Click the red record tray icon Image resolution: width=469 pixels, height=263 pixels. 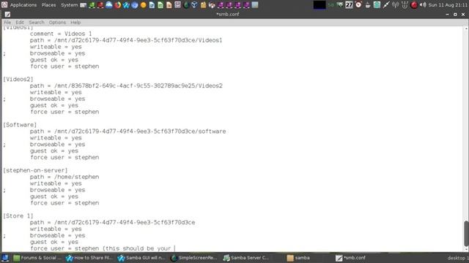click(414, 5)
